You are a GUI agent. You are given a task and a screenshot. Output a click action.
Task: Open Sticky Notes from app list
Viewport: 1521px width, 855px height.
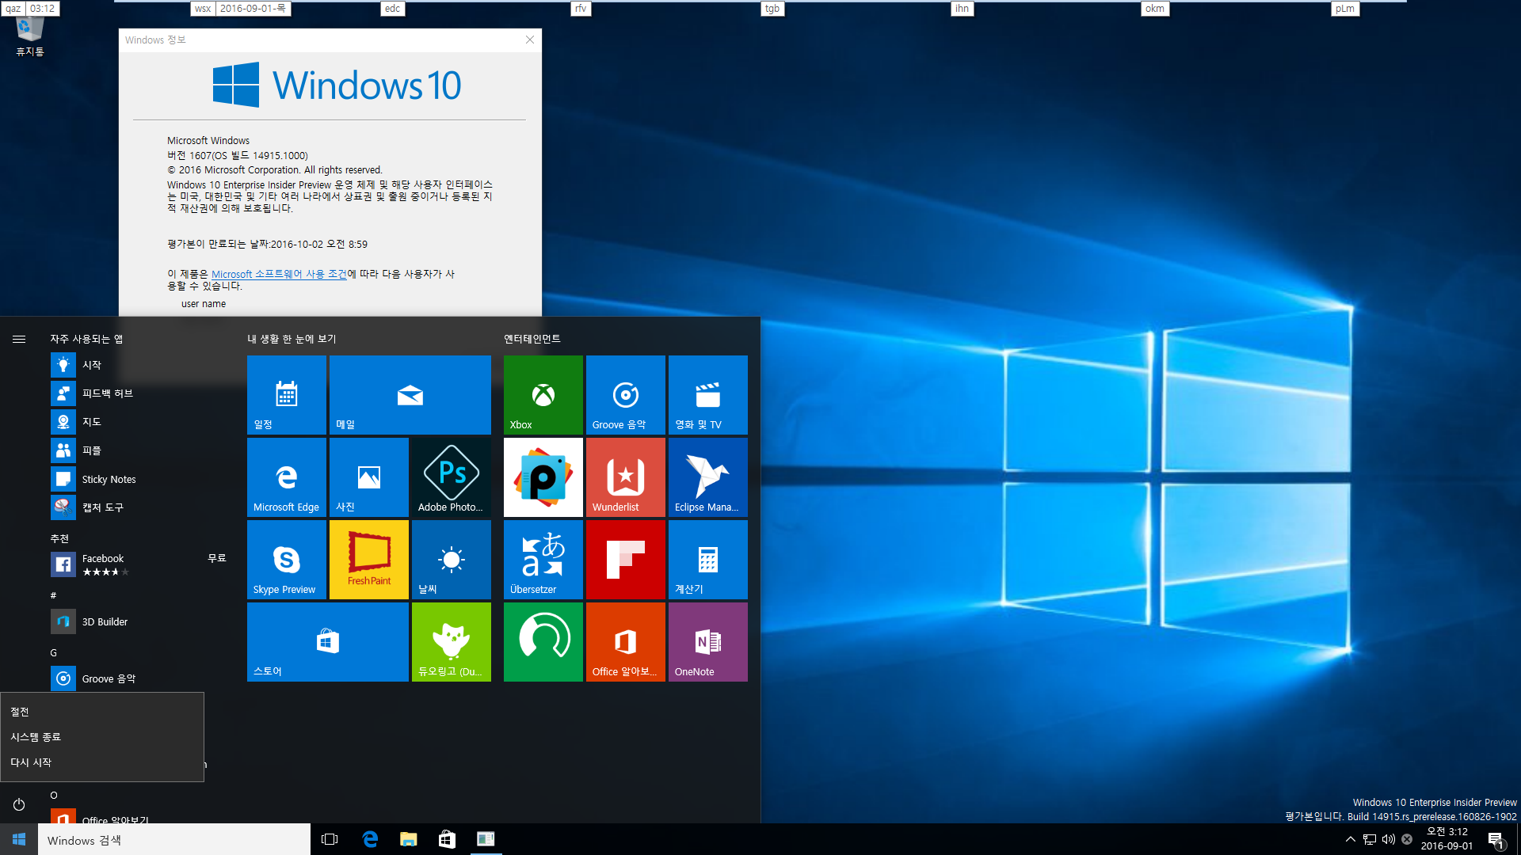tap(139, 479)
